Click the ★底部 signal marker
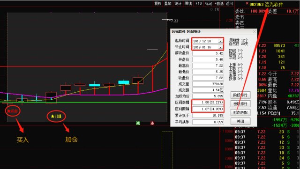 pos(13,111)
